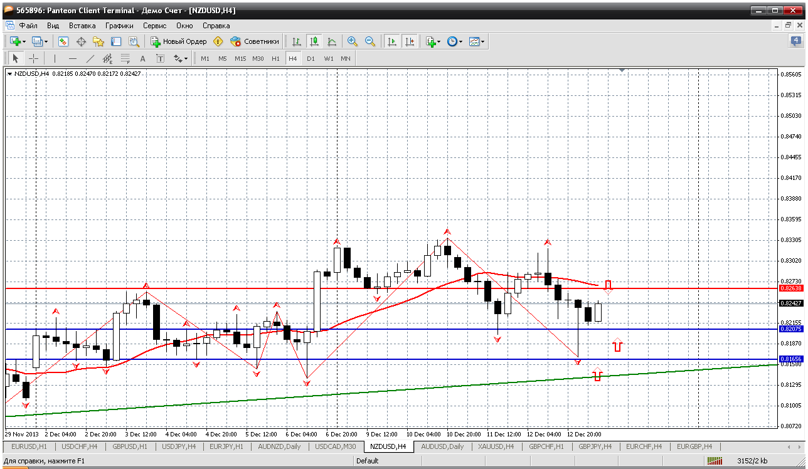The height and width of the screenshot is (469, 808).
Task: Select the Text Label tool
Action: 160,58
